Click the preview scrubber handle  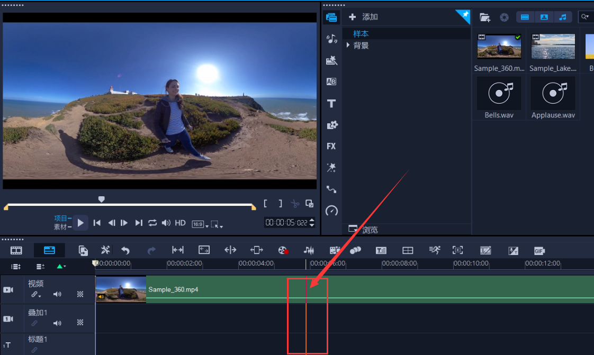tap(102, 199)
